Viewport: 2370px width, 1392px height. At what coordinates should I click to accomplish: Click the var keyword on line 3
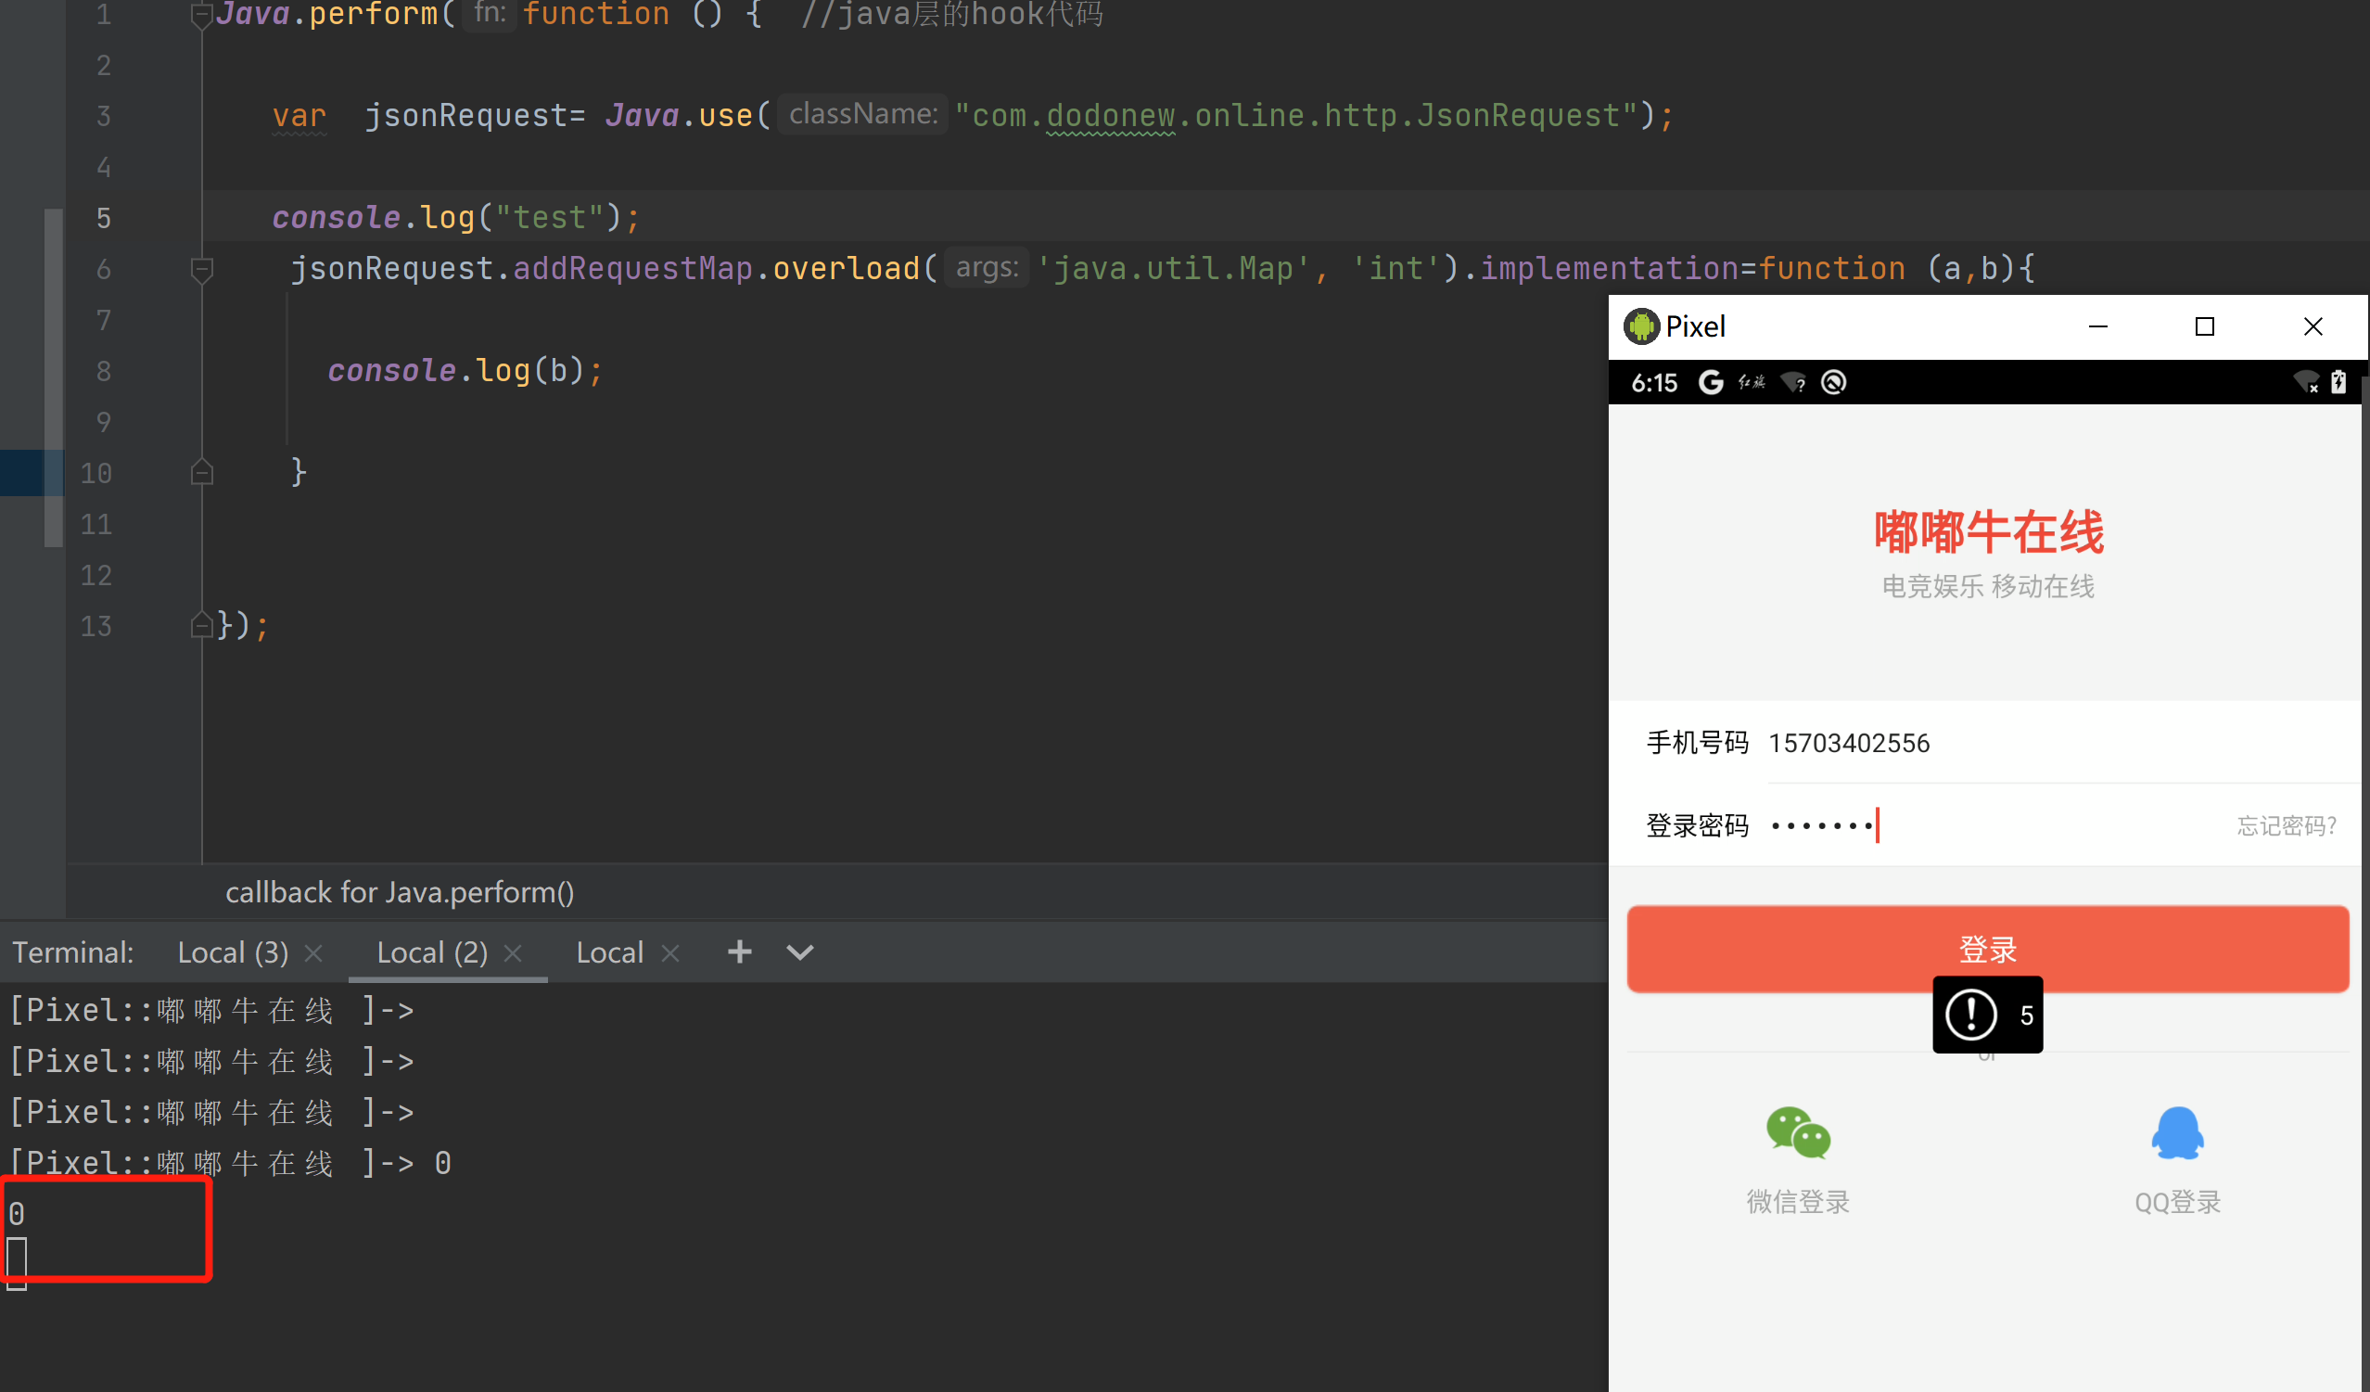coord(299,116)
